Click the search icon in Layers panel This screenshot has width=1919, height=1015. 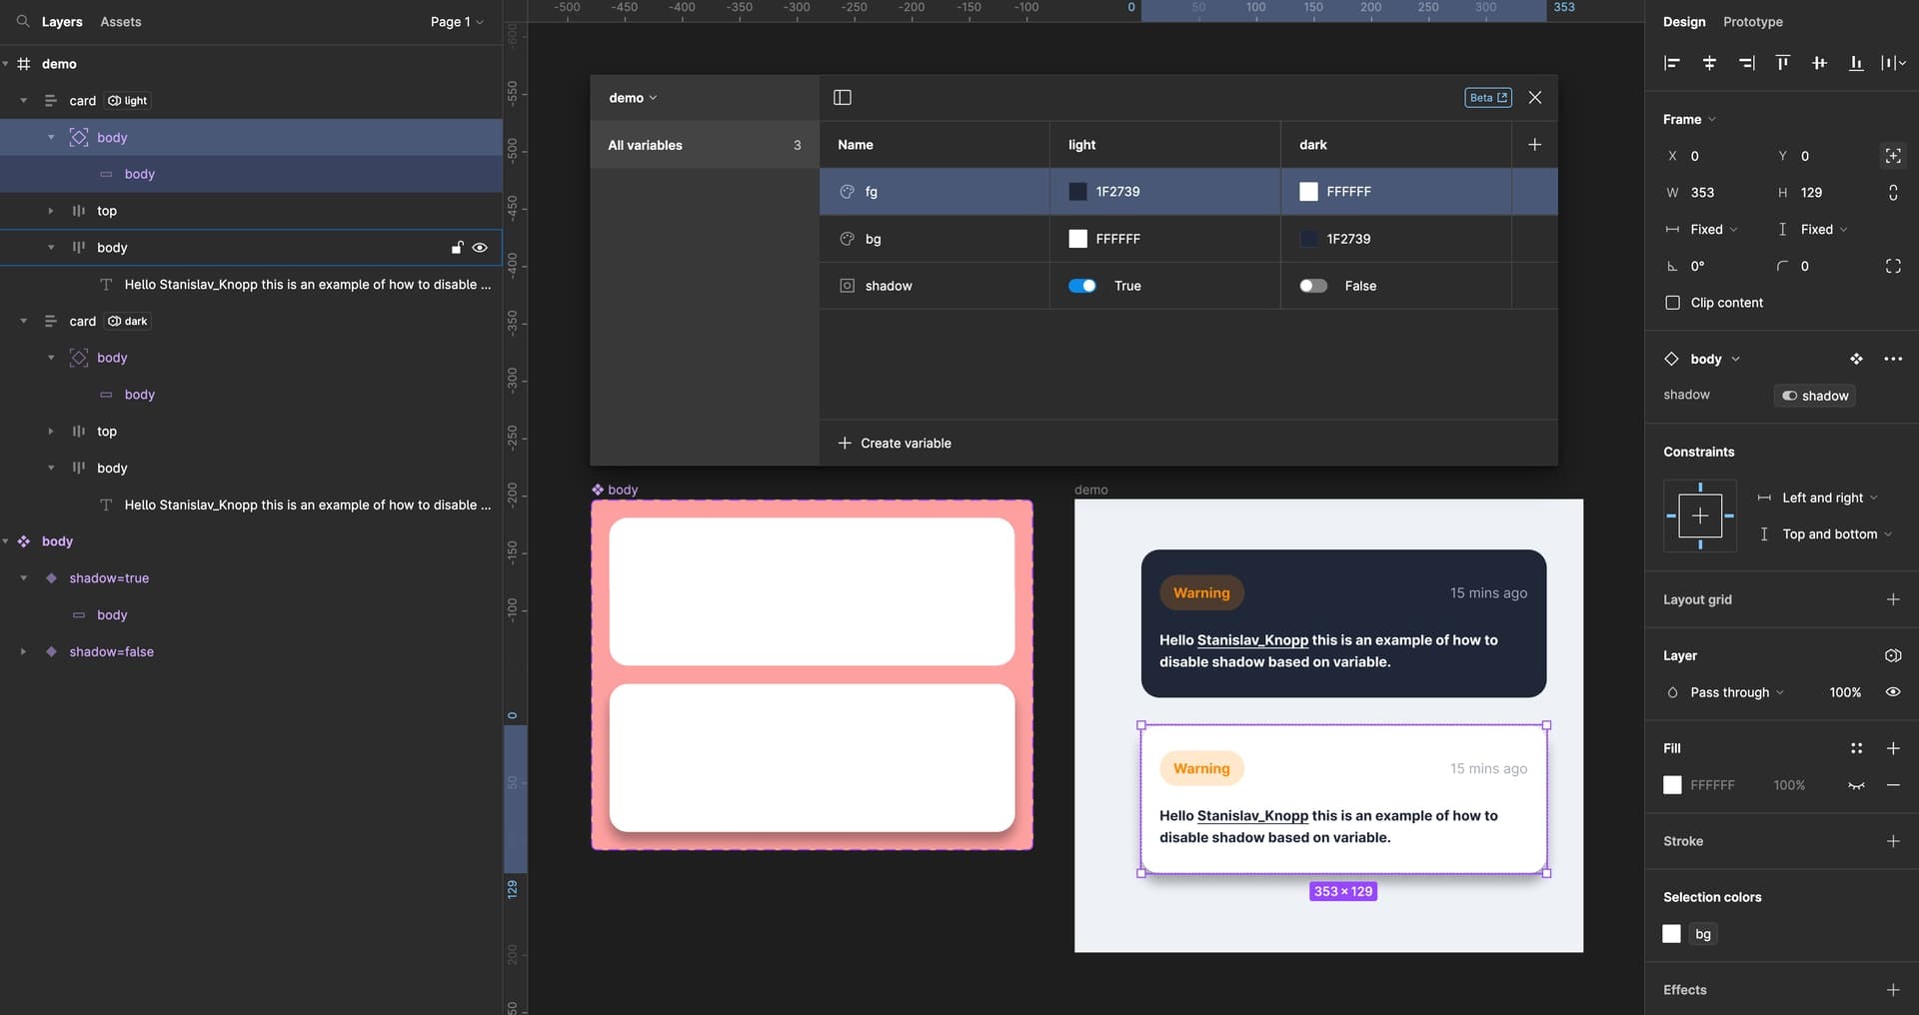coord(23,21)
